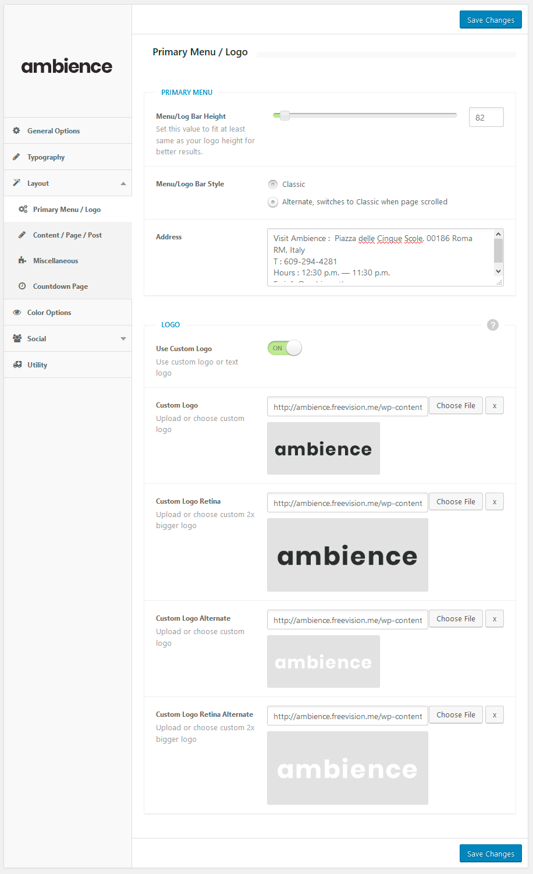This screenshot has width=533, height=874.
Task: Select the Classic menu bar style
Action: [273, 185]
